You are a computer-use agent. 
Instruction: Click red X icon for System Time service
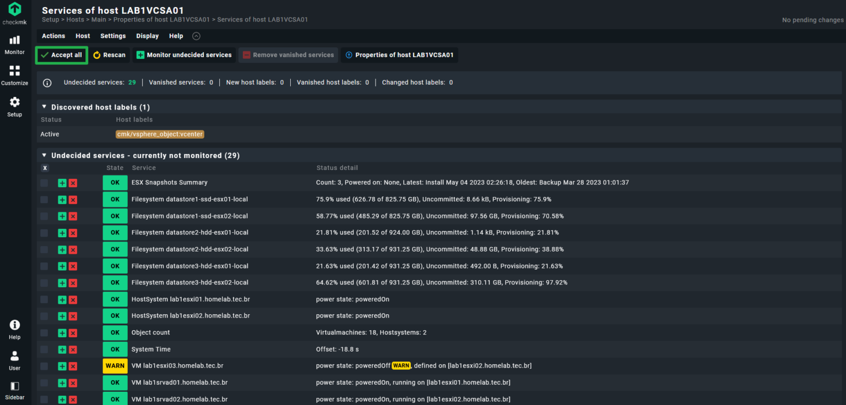tap(73, 349)
